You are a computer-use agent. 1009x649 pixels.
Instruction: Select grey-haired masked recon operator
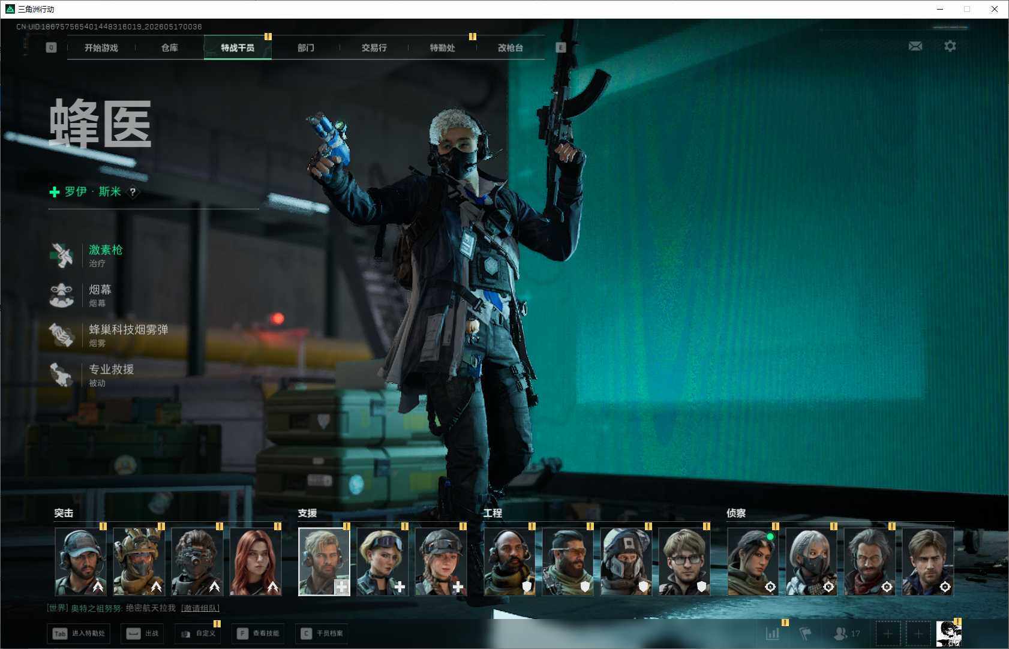click(x=812, y=561)
